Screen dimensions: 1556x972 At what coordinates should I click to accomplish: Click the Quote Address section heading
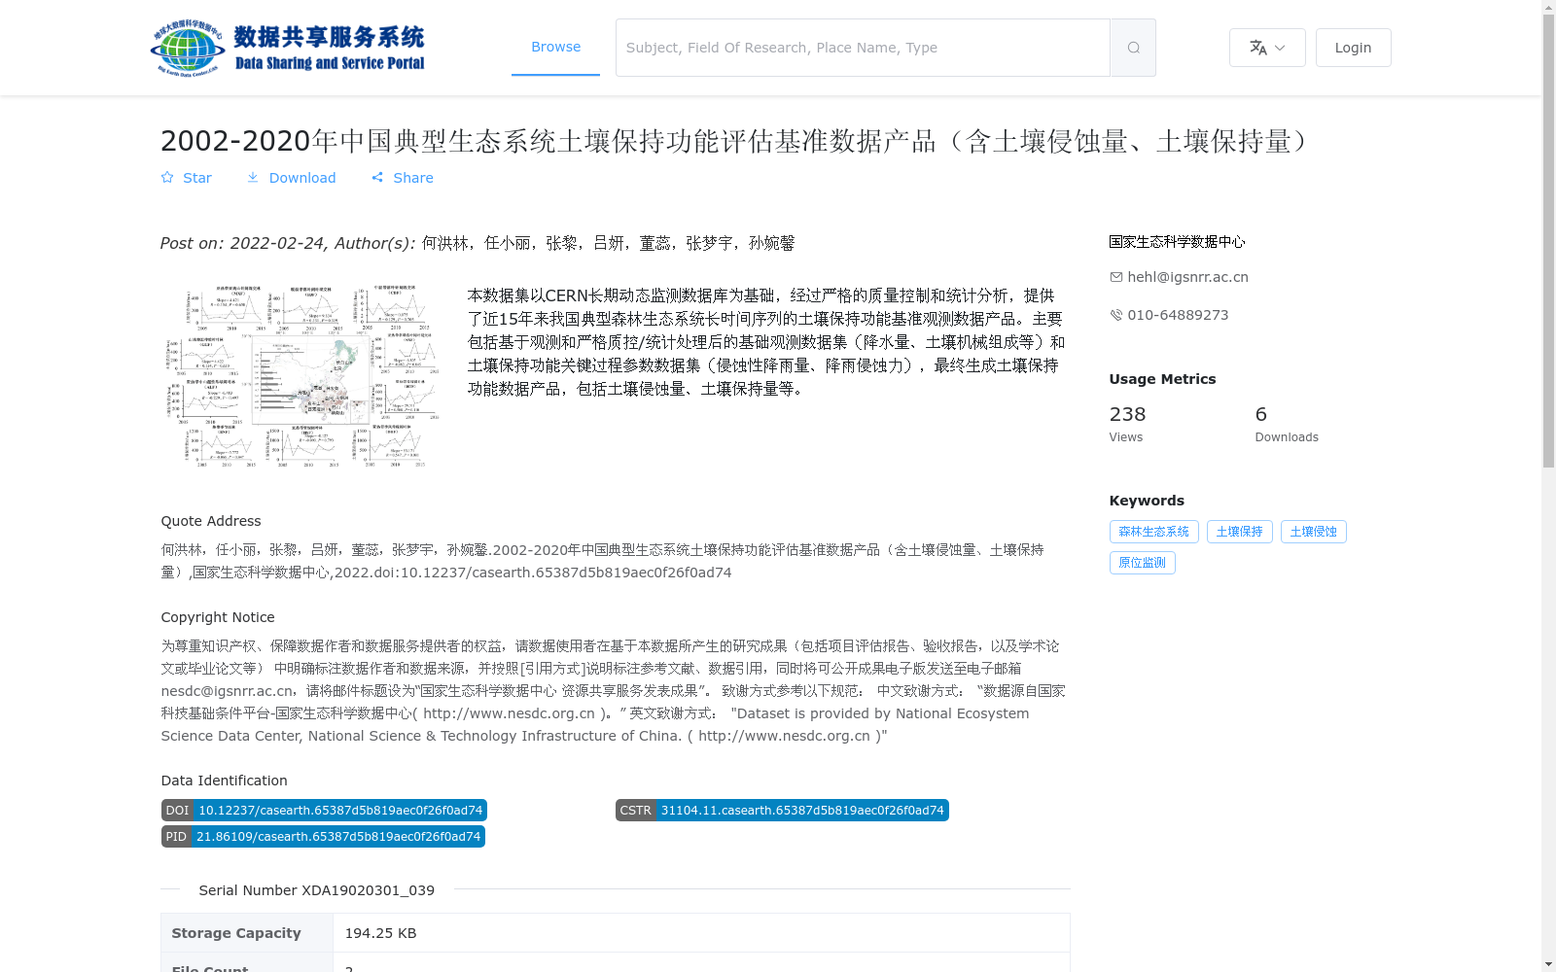[211, 521]
